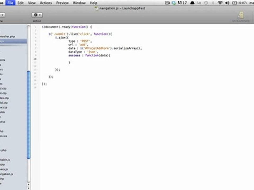Click the sidebar scroll down arrow
254x190 pixels.
29,188
